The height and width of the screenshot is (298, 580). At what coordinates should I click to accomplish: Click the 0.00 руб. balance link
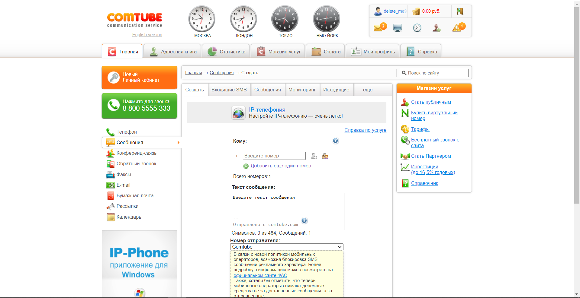click(431, 11)
